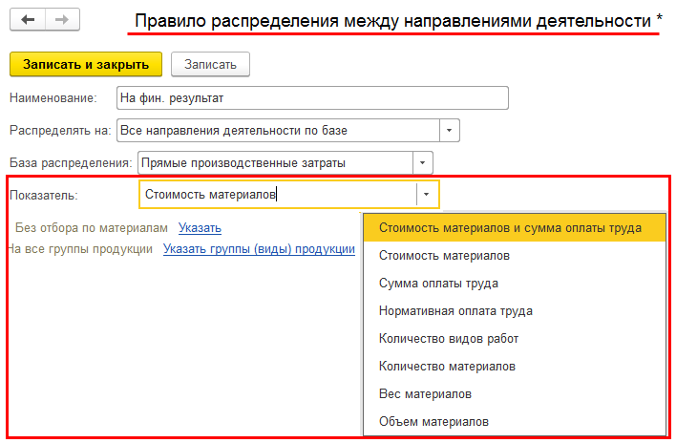This screenshot has width=676, height=443.
Task: Select Стоимость материалов и сумма оплаты труда
Action: (x=515, y=227)
